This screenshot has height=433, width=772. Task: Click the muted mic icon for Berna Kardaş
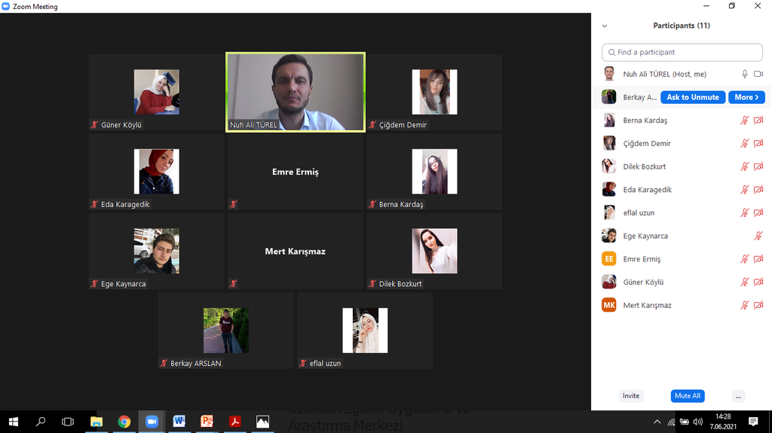[x=745, y=120]
